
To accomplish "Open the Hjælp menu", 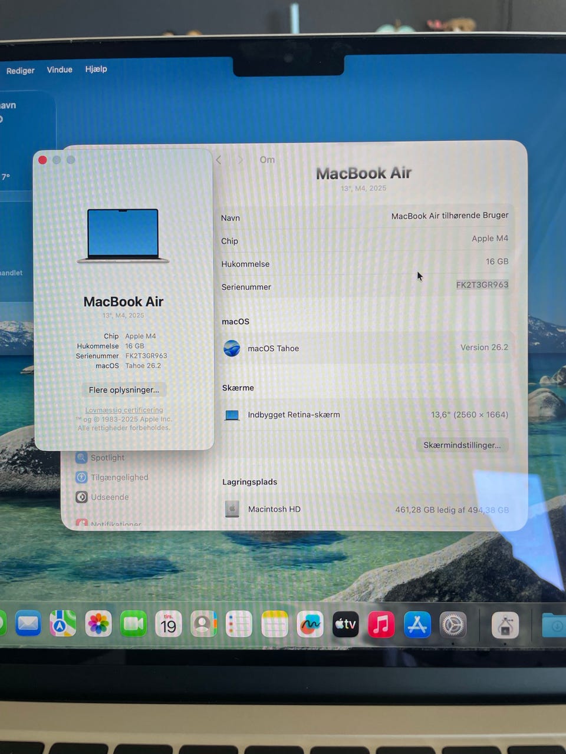I will coord(96,69).
